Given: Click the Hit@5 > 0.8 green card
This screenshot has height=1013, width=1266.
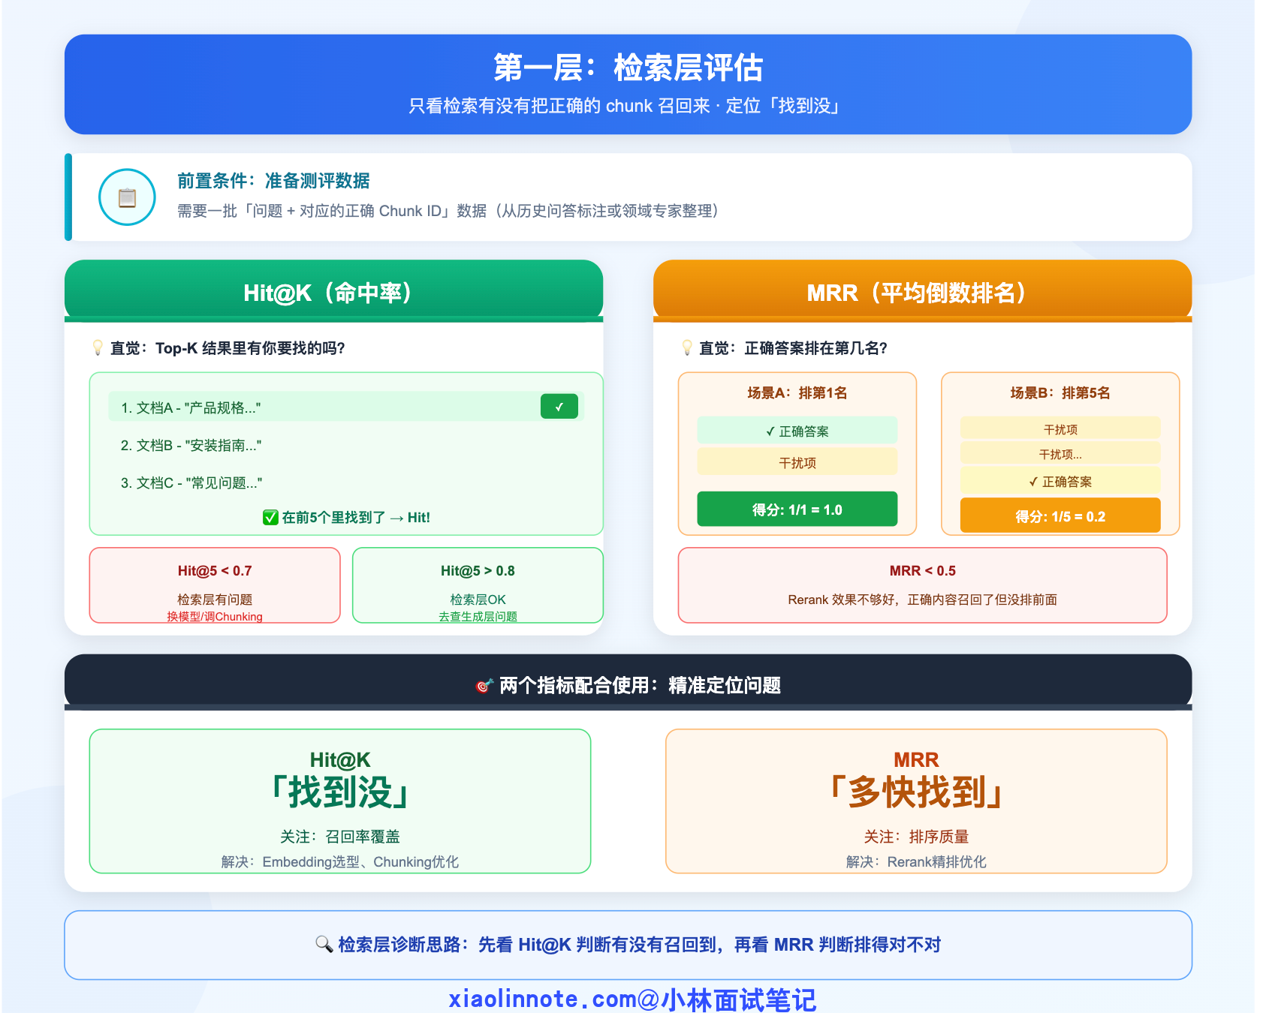Looking at the screenshot, I should pos(478,585).
